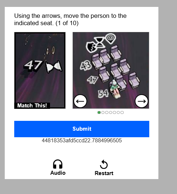This screenshot has height=194, width=177.
Task: Switch to the Audio challenge headphones icon
Action: click(58, 164)
